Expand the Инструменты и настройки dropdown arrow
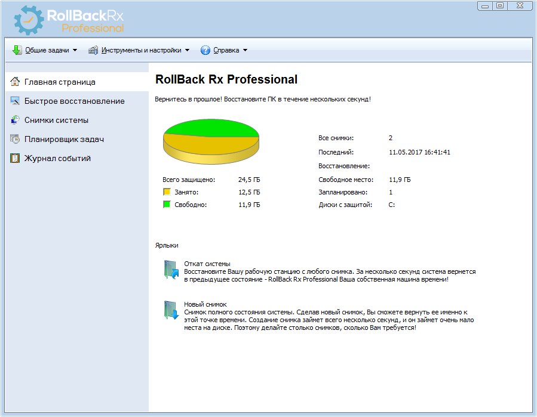The width and height of the screenshot is (537, 417). [x=187, y=50]
